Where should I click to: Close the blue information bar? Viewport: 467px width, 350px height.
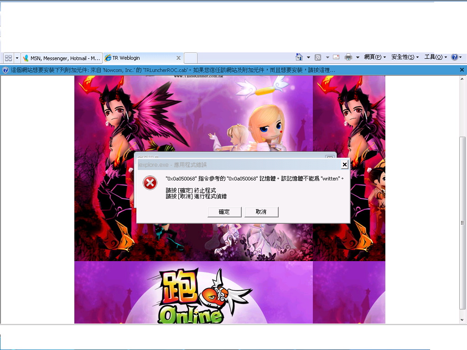462,70
